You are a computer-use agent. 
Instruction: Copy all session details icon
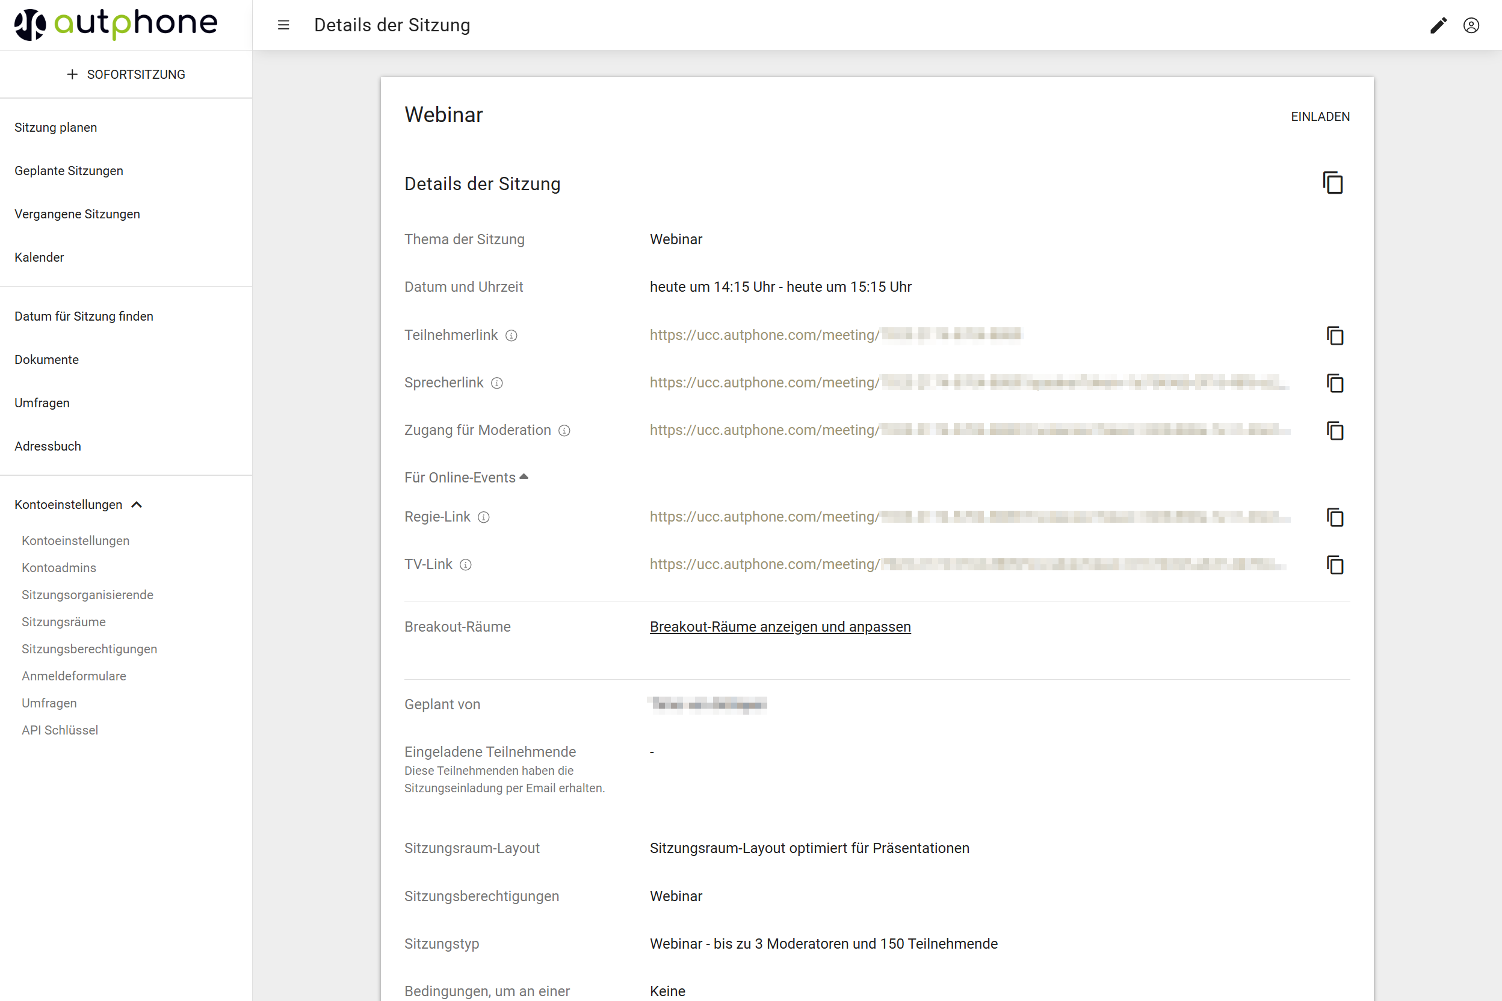(x=1333, y=183)
